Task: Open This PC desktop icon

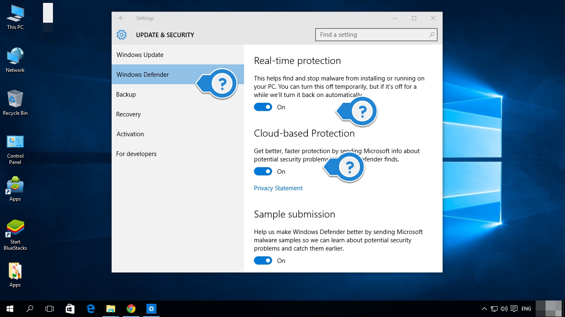Action: (15, 17)
